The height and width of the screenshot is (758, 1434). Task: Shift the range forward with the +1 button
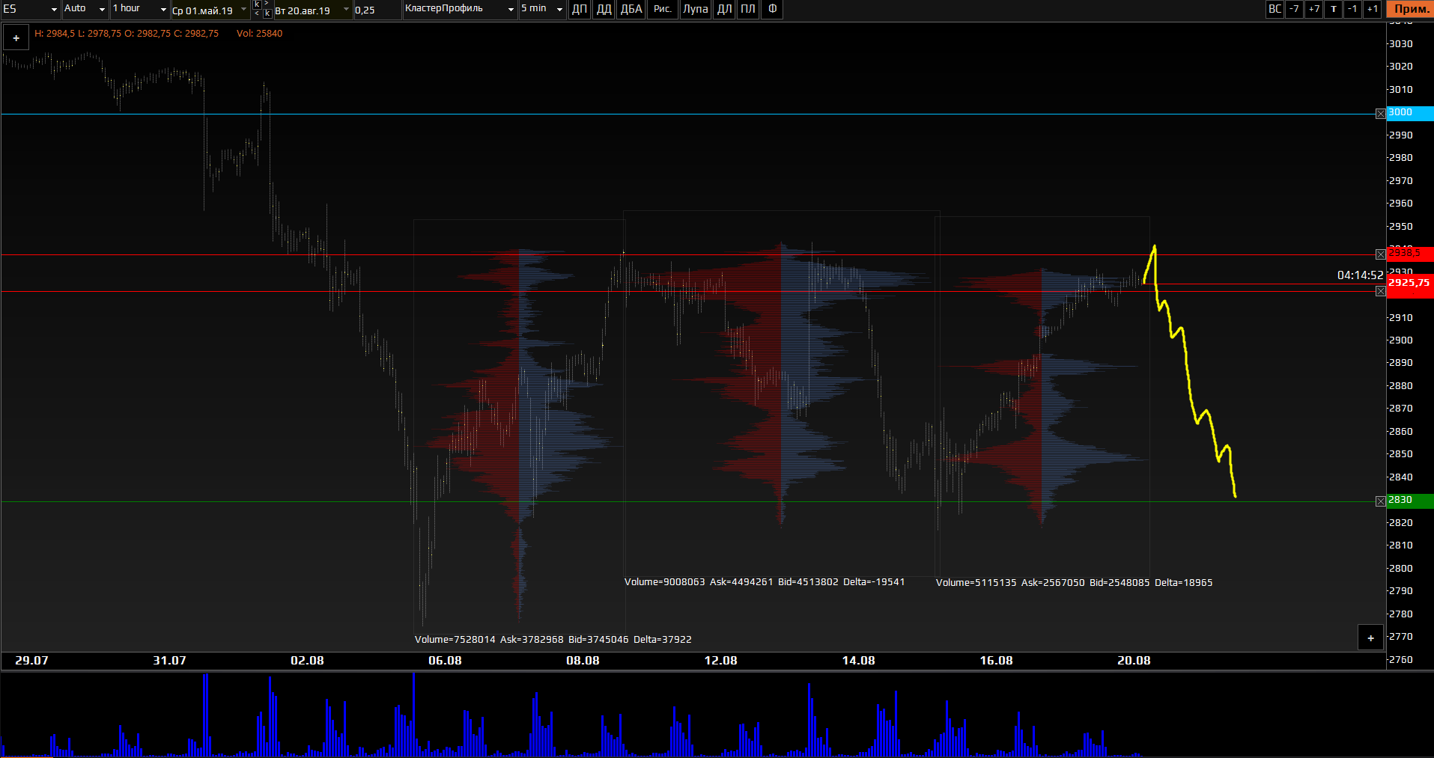pyautogui.click(x=1372, y=9)
